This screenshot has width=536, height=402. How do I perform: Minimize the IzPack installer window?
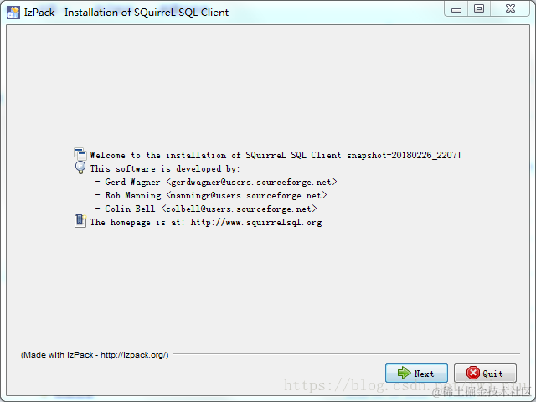(456, 9)
